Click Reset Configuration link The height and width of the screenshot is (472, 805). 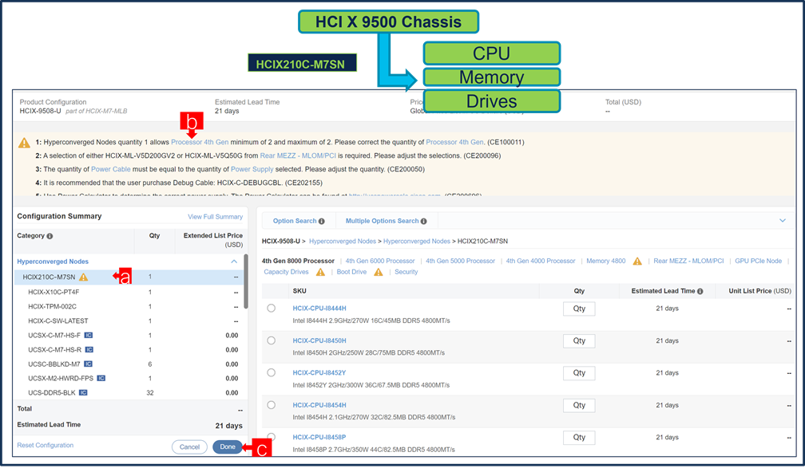[x=46, y=446]
